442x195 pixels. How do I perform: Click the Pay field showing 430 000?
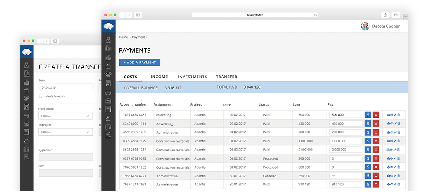[x=346, y=124]
